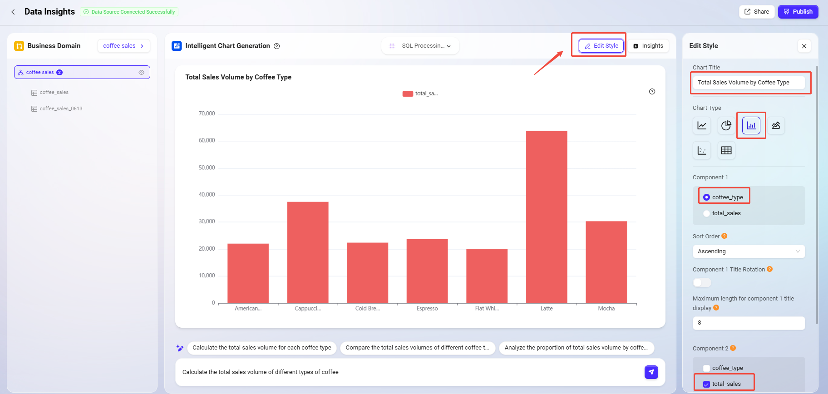The width and height of the screenshot is (828, 394).
Task: Select total_sales radio in Component 1
Action: (706, 213)
